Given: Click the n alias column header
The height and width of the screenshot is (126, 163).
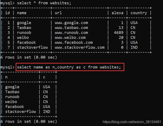Looking at the screenshot, I should [6, 77].
